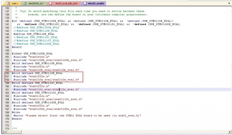
Task: Click line number 161 in the gutter
Action: coord(7,89)
